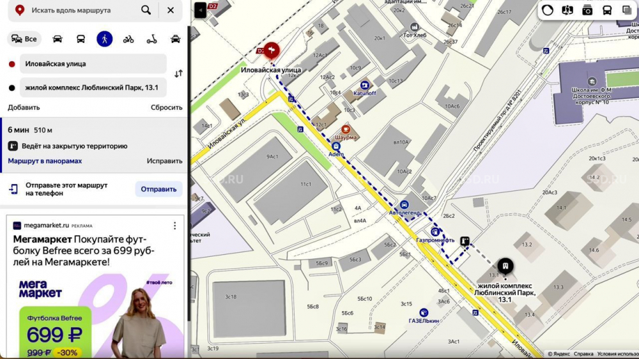Viewport: 639px width, 359px height.
Task: Open megamarket ad three-dot menu
Action: click(x=175, y=225)
